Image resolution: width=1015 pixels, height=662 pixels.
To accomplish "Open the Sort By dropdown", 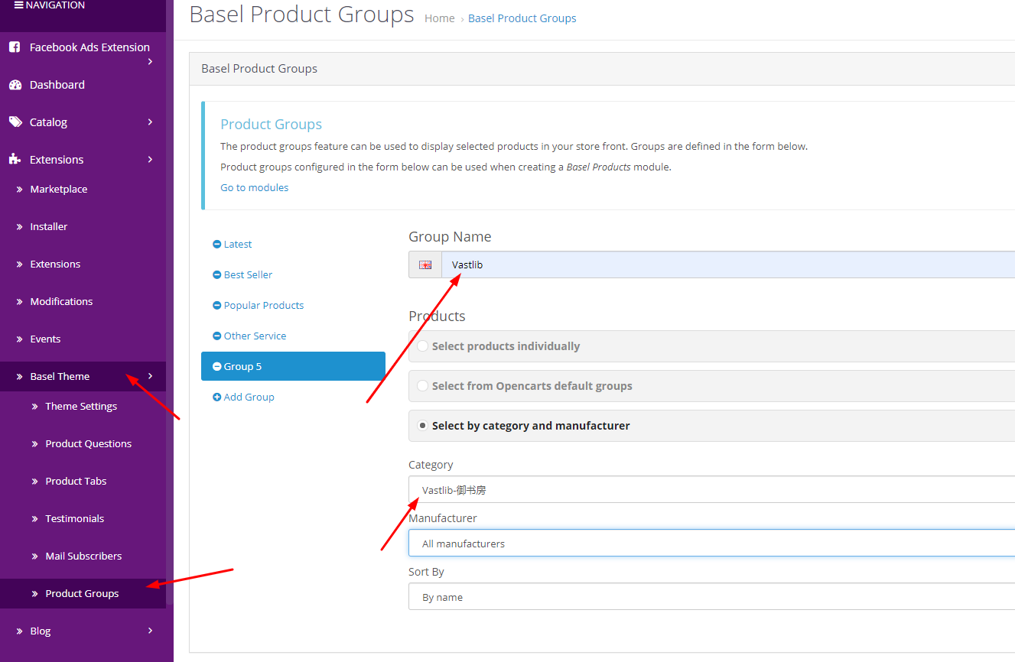I will coord(711,597).
